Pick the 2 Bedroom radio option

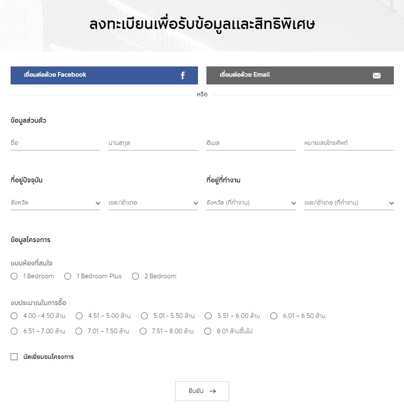pos(135,276)
